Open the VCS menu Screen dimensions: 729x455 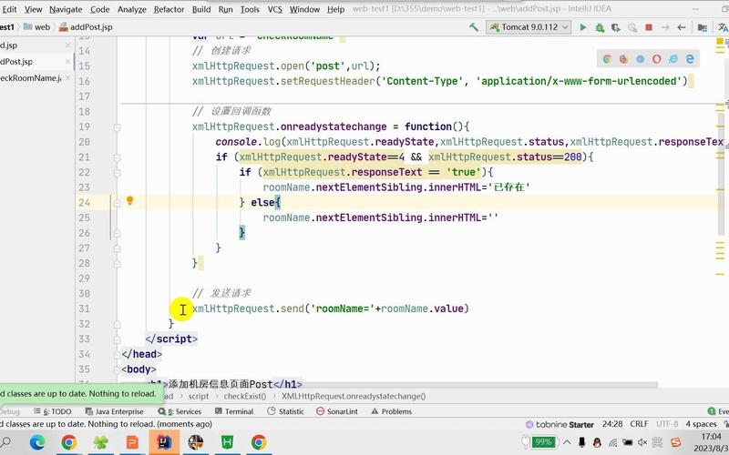(x=275, y=9)
